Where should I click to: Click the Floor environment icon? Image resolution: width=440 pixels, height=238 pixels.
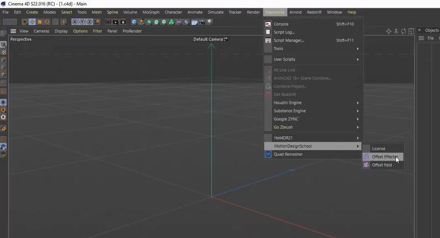click(x=194, y=22)
